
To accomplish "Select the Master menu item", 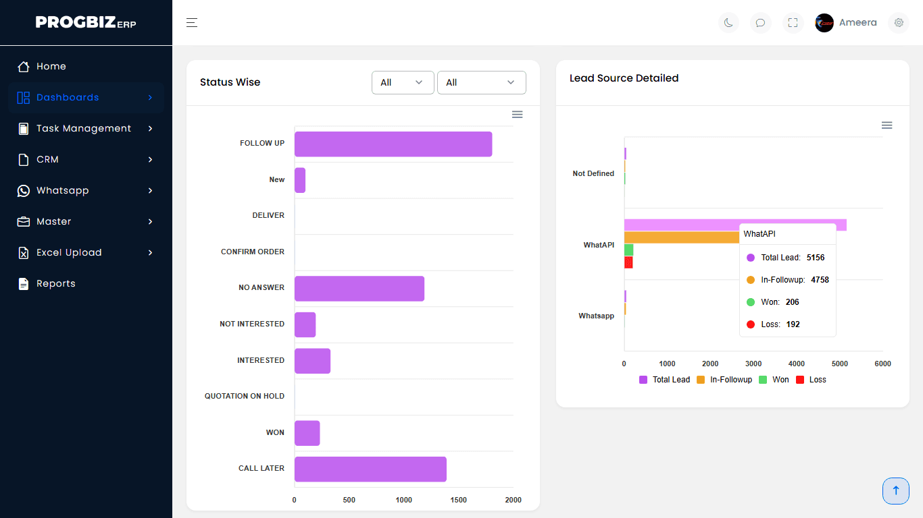I will tap(86, 221).
